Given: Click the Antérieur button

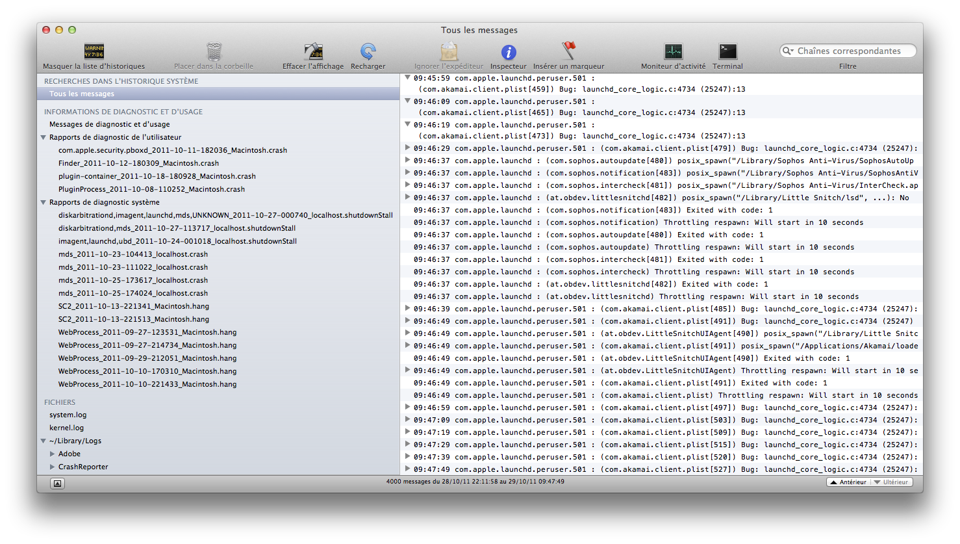Looking at the screenshot, I should pyautogui.click(x=848, y=482).
